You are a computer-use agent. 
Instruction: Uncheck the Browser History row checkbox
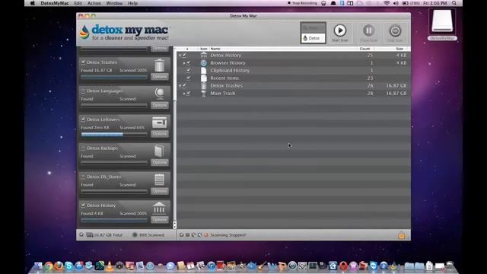coord(188,62)
